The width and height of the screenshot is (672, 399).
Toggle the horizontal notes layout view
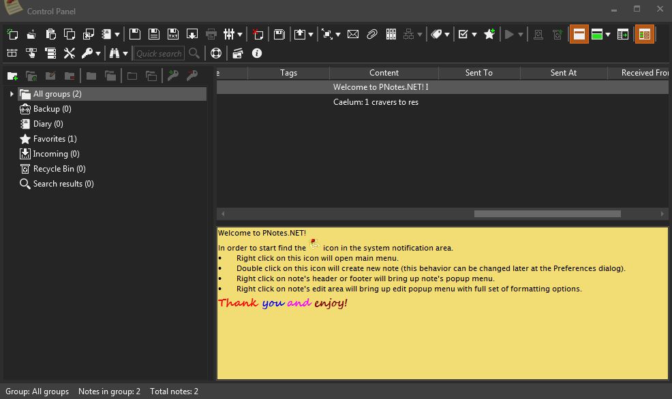(x=579, y=34)
